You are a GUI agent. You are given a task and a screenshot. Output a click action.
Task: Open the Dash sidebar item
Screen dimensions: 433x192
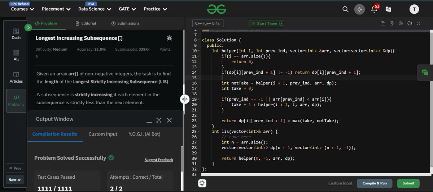(16, 34)
